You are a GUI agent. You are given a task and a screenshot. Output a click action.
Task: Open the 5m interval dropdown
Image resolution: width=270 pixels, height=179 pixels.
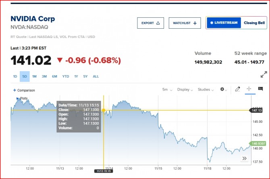click(x=167, y=90)
